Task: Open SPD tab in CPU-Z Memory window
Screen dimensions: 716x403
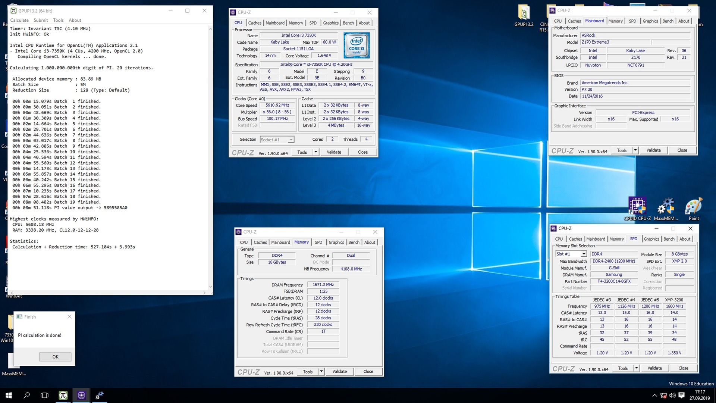Action: click(x=318, y=242)
